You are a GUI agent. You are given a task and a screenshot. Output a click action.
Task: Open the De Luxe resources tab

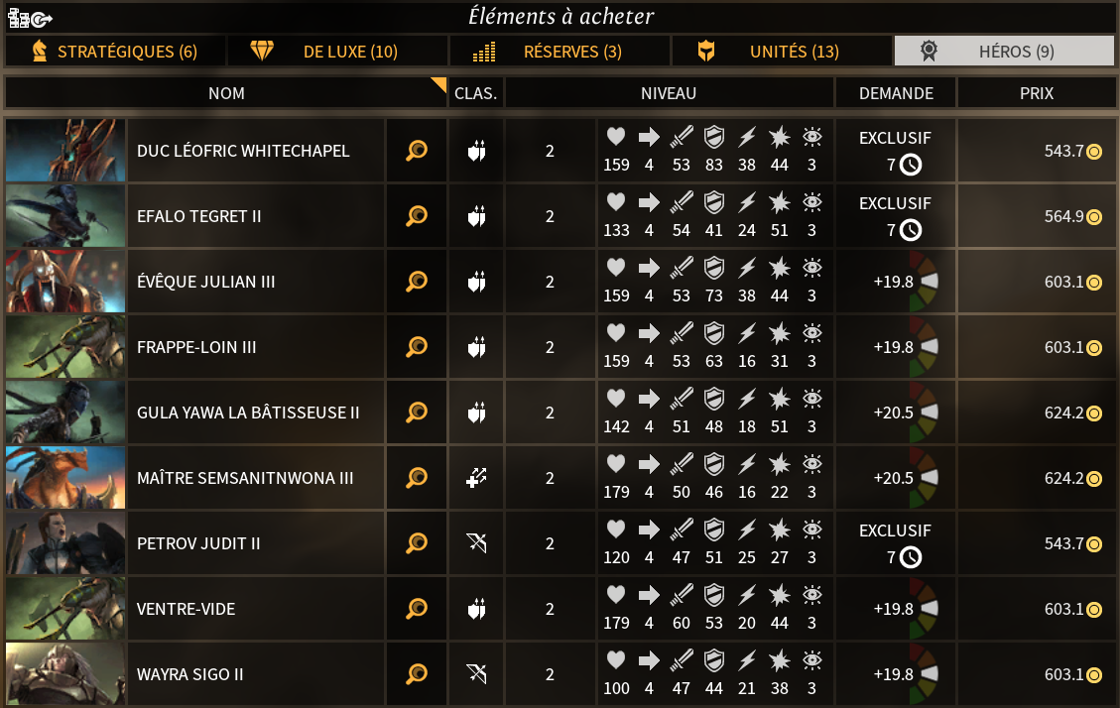(337, 52)
